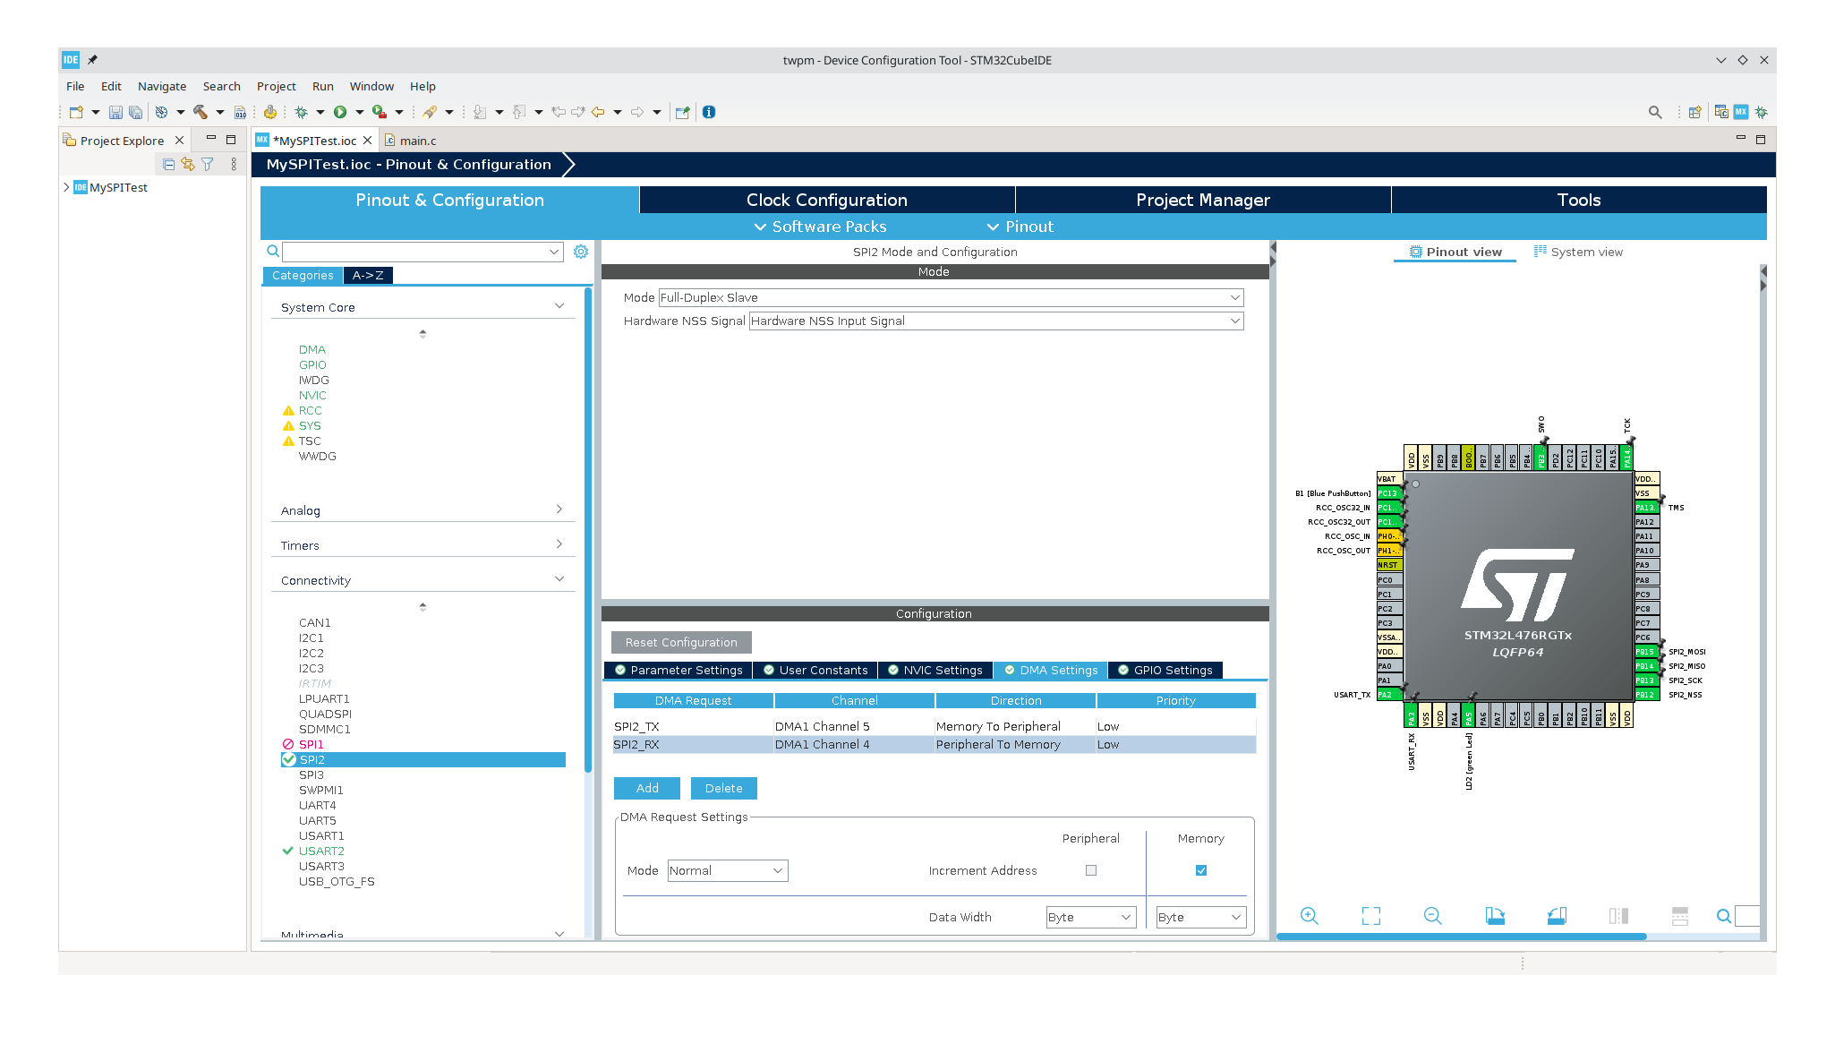
Task: Click the pinout horizontal scrollbar
Action: point(1461,937)
